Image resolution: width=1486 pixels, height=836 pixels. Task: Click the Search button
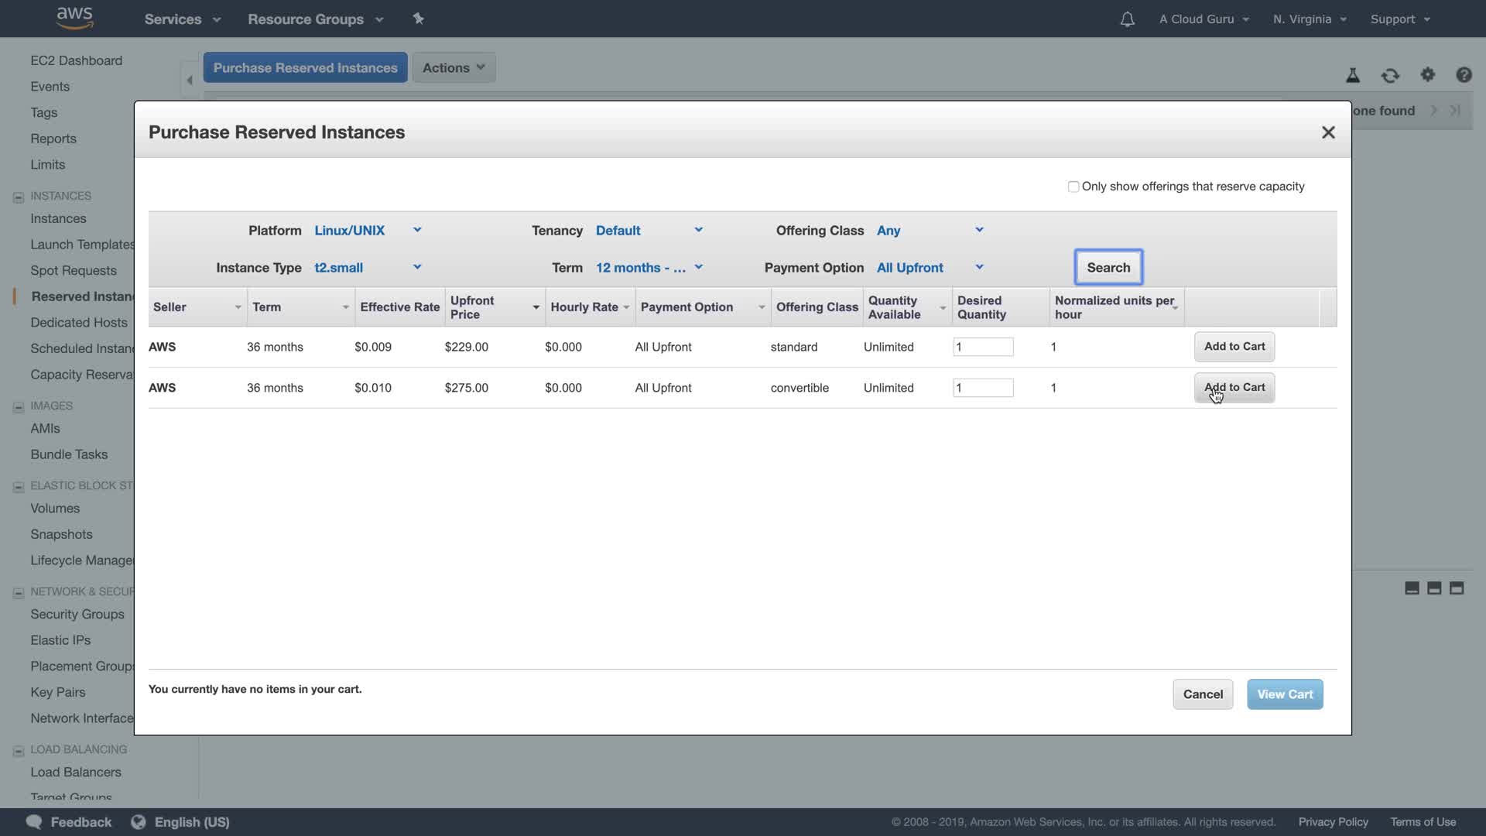1108,268
